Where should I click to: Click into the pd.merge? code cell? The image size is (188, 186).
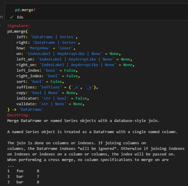click(97, 12)
